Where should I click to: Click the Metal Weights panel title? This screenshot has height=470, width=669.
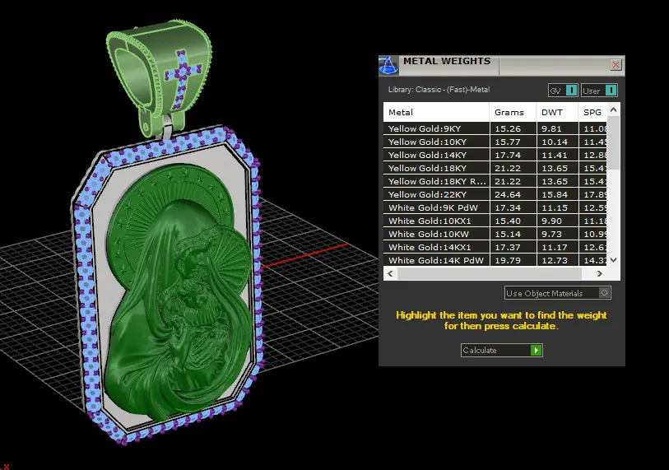[447, 61]
